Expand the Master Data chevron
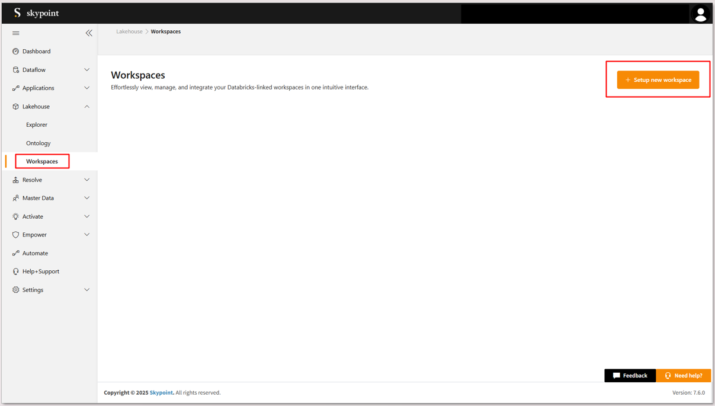Viewport: 715px width, 406px height. (87, 198)
